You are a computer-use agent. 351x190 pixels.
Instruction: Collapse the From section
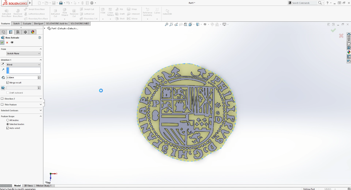point(41,49)
